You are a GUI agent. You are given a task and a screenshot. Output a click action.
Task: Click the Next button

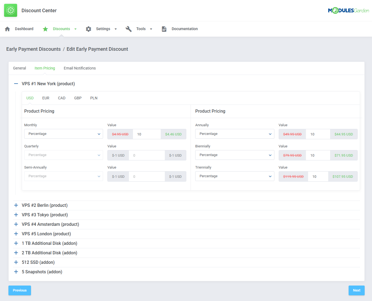pos(356,290)
